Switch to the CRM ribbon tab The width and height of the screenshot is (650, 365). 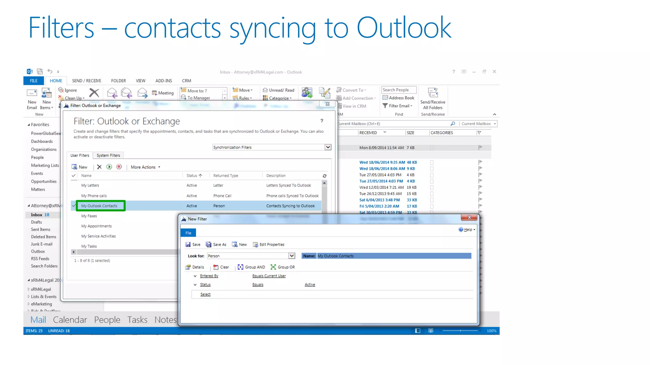click(187, 81)
